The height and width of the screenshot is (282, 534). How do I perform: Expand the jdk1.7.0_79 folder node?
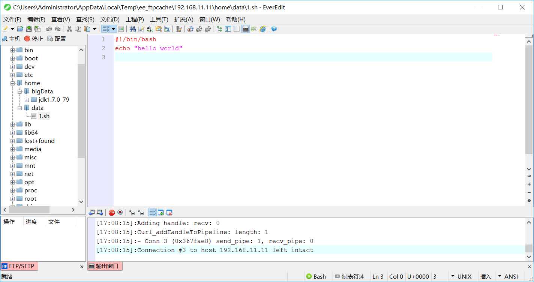27,99
